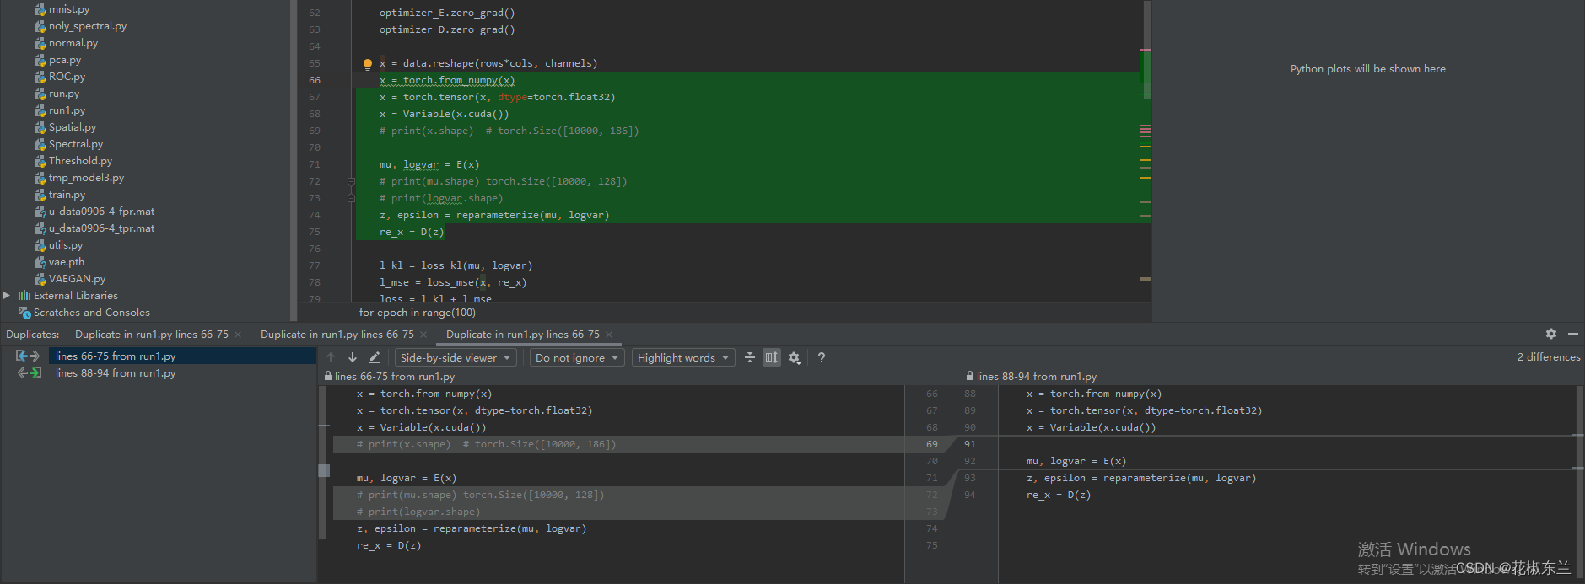This screenshot has height=584, width=1585.
Task: Click code line 'l_kl = loss_kl(mu, logvar)' in editor
Action: pyautogui.click(x=456, y=265)
